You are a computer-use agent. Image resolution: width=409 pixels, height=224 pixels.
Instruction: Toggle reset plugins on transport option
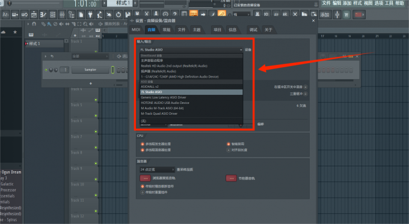143,192
